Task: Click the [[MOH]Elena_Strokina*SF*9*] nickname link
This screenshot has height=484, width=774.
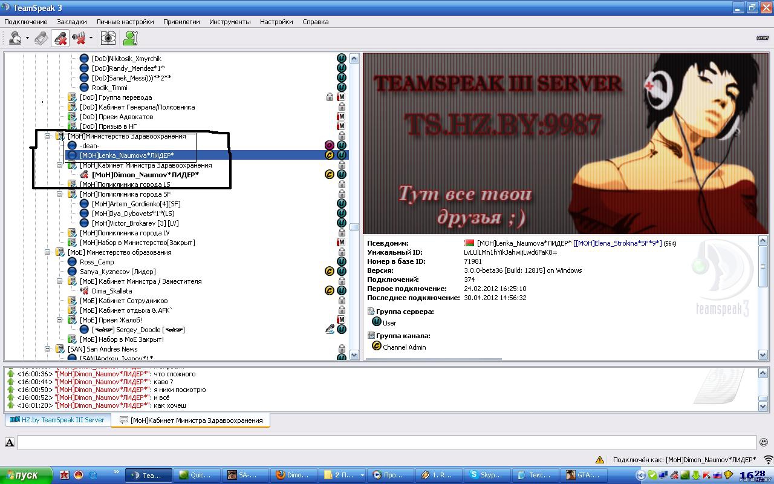Action: [617, 243]
